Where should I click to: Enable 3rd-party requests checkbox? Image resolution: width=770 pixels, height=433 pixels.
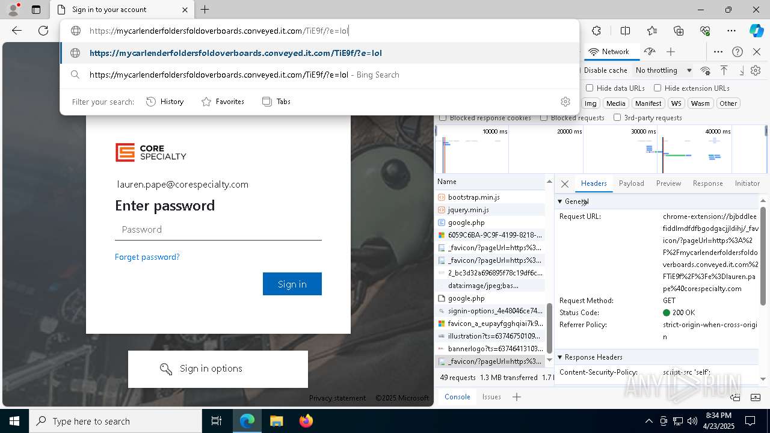click(617, 118)
